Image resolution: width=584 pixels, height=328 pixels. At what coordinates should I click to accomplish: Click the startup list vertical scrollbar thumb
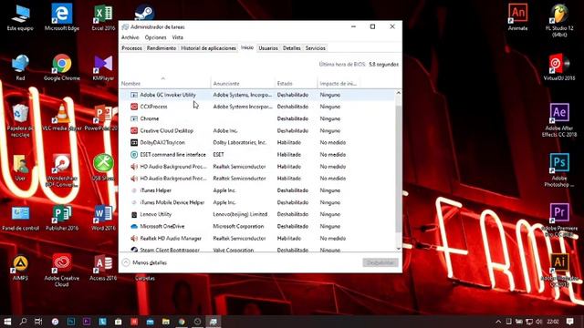(x=398, y=168)
